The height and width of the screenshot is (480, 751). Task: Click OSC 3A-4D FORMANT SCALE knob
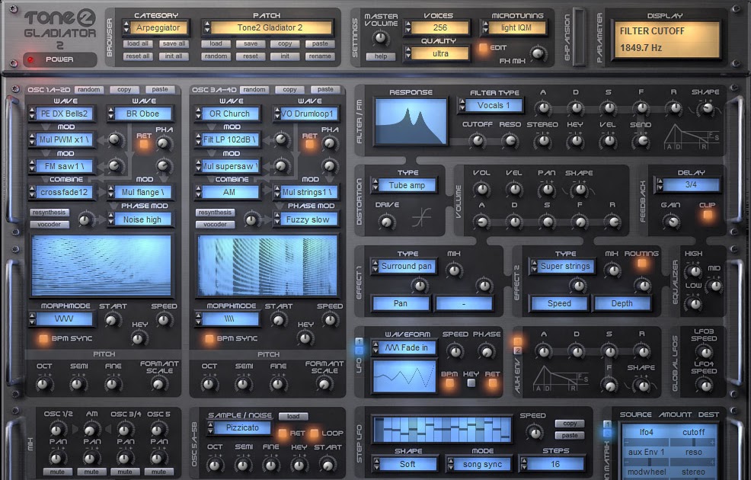point(324,383)
